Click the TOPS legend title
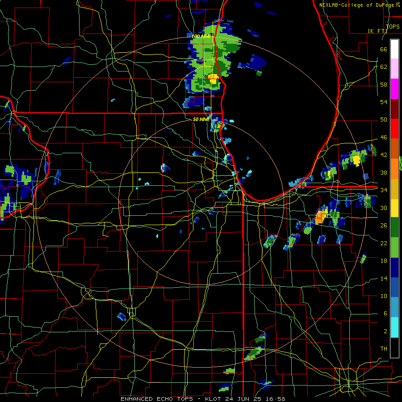The image size is (402, 402). click(x=393, y=26)
